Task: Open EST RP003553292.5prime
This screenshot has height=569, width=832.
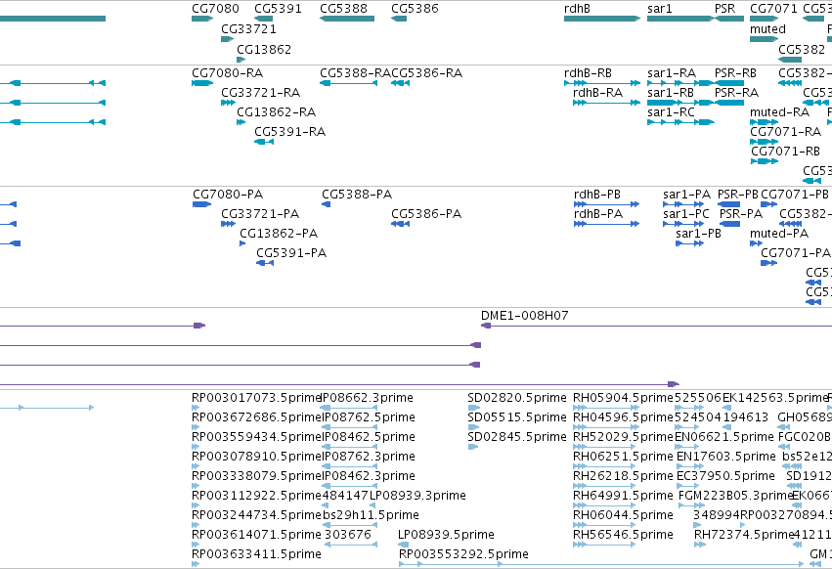Action: (x=463, y=554)
